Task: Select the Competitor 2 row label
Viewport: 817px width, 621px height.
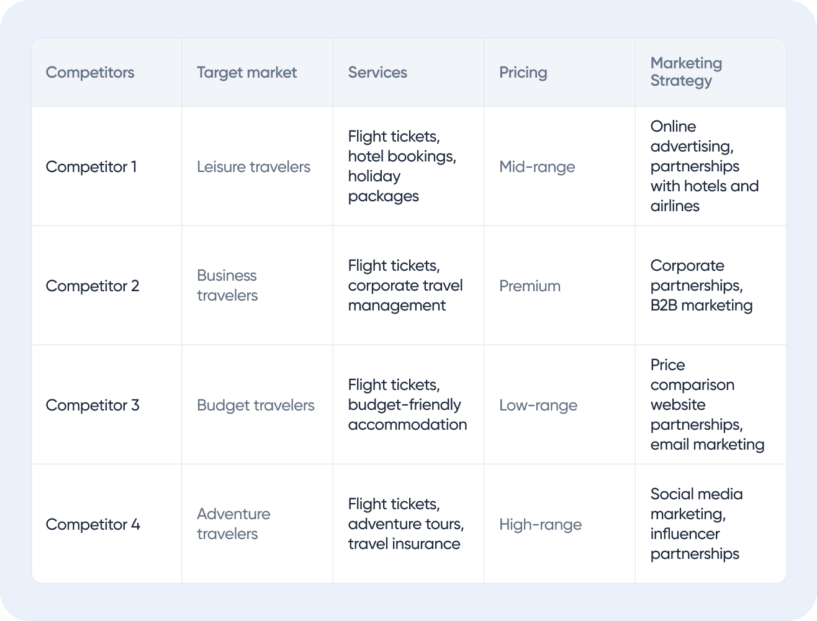Action: [93, 286]
